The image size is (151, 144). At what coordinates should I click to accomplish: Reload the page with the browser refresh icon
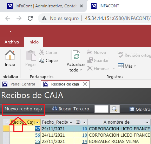30,18
